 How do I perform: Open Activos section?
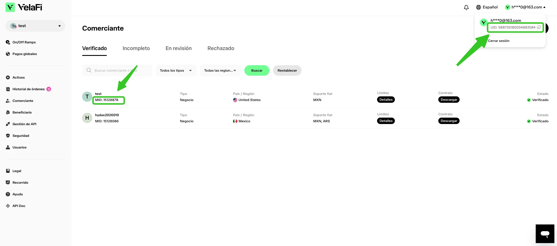(x=19, y=77)
